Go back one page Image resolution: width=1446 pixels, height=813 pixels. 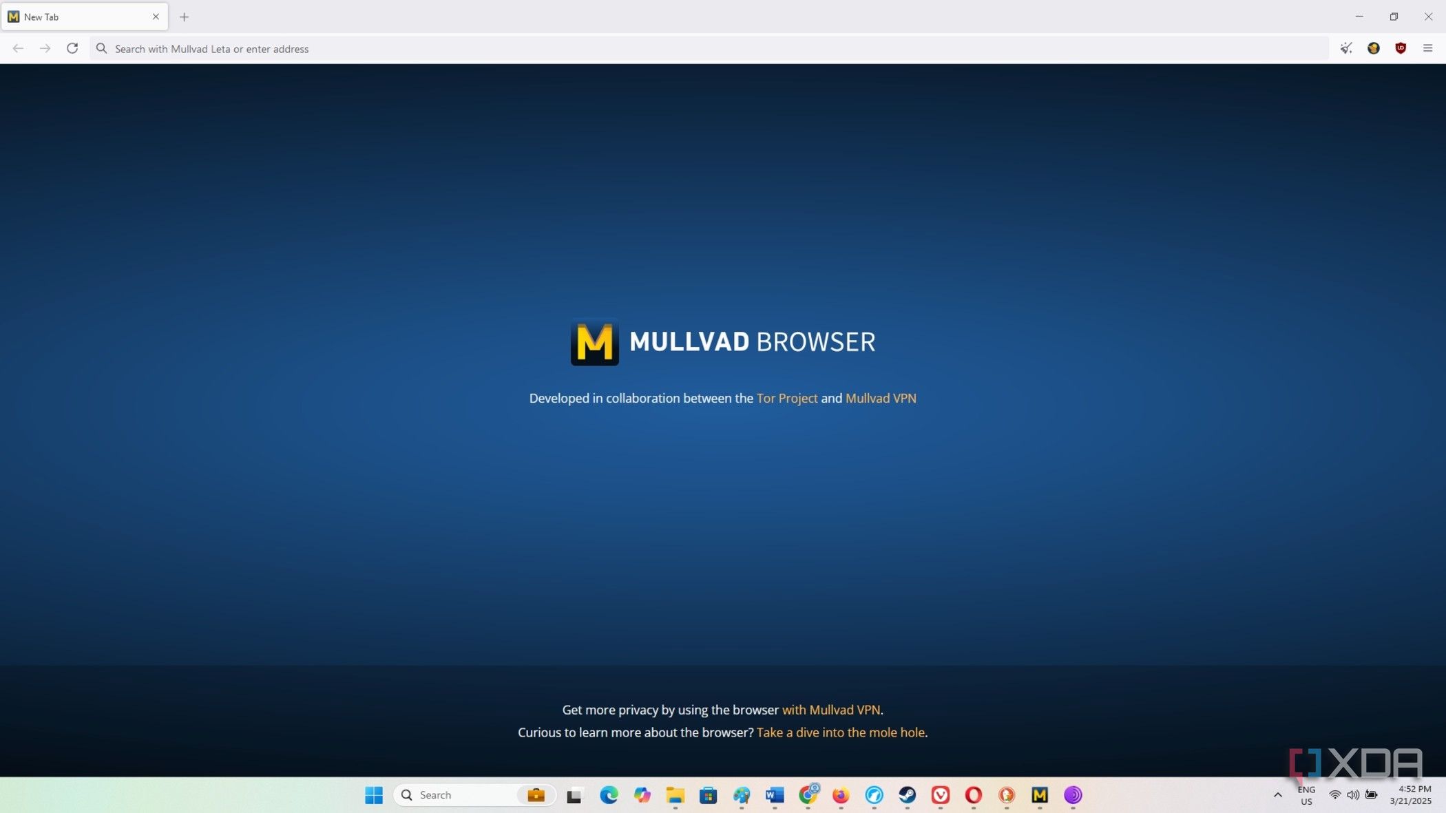coord(18,48)
